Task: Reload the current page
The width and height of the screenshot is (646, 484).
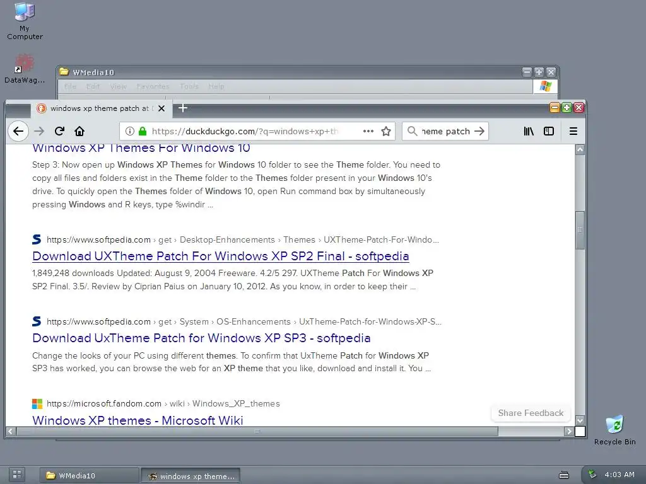Action: pyautogui.click(x=59, y=131)
